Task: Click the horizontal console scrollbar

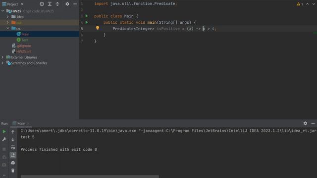Action: point(90,177)
